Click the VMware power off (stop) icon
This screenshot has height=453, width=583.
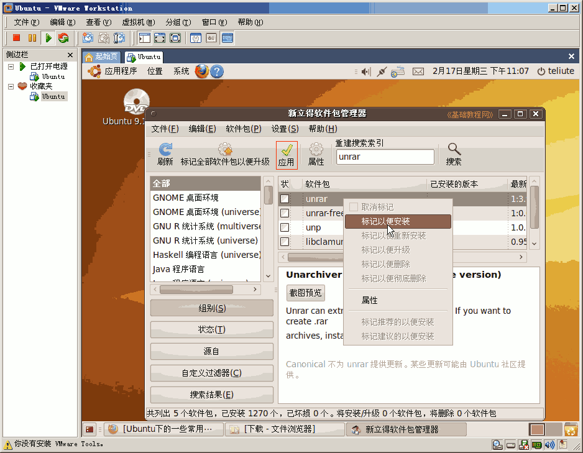[x=16, y=38]
